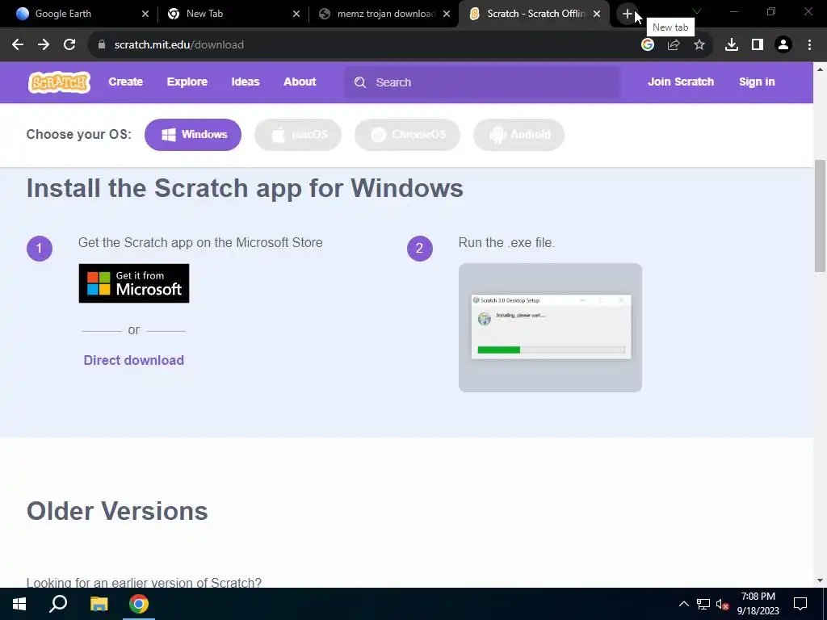Open a new tab with plus button
This screenshot has width=827, height=620.
[627, 14]
